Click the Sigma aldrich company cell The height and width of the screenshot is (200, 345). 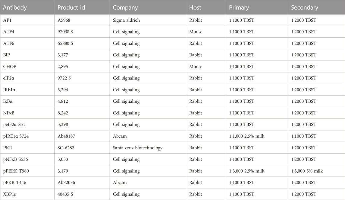pos(148,20)
